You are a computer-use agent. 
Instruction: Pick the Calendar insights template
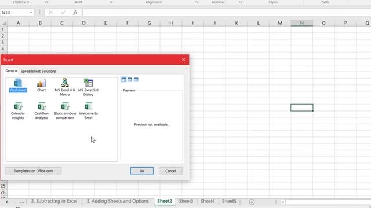pos(18,110)
